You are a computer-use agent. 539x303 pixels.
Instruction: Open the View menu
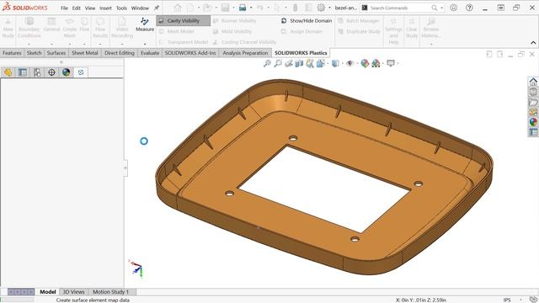tap(90, 8)
